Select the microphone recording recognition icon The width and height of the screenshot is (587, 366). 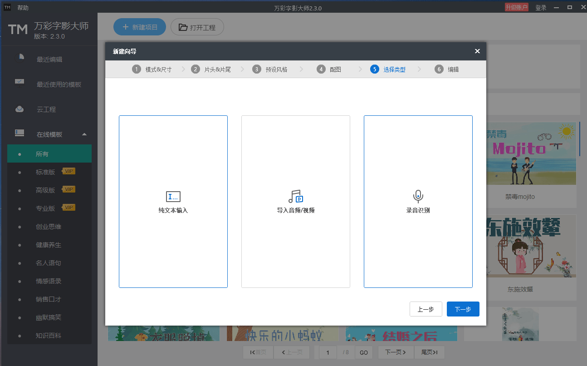point(418,197)
